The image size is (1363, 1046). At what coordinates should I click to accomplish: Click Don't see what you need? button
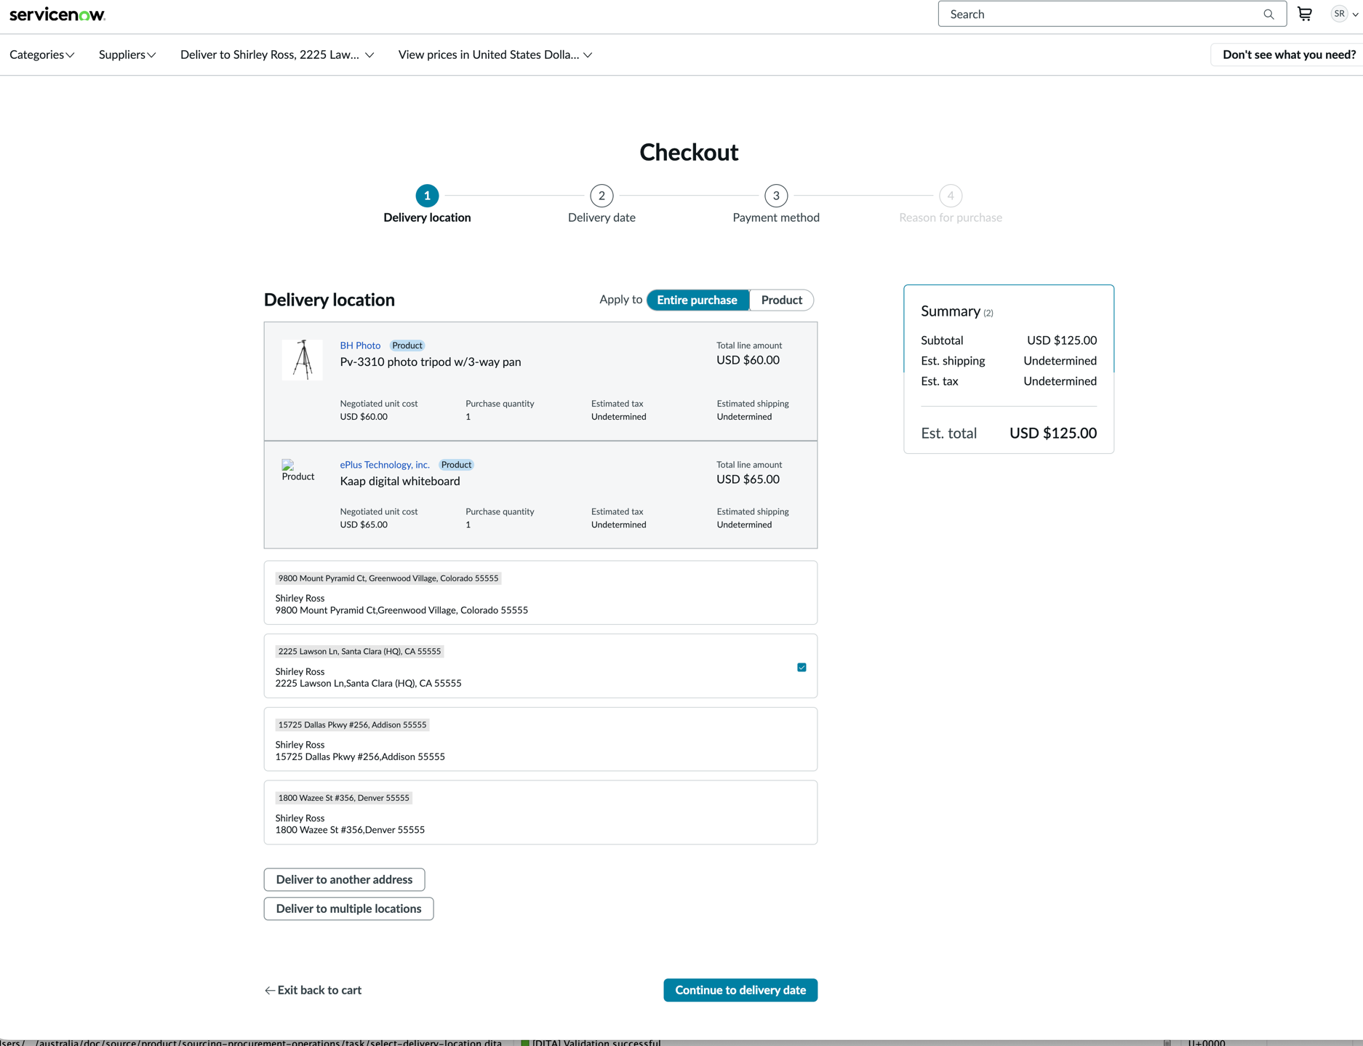tap(1288, 55)
